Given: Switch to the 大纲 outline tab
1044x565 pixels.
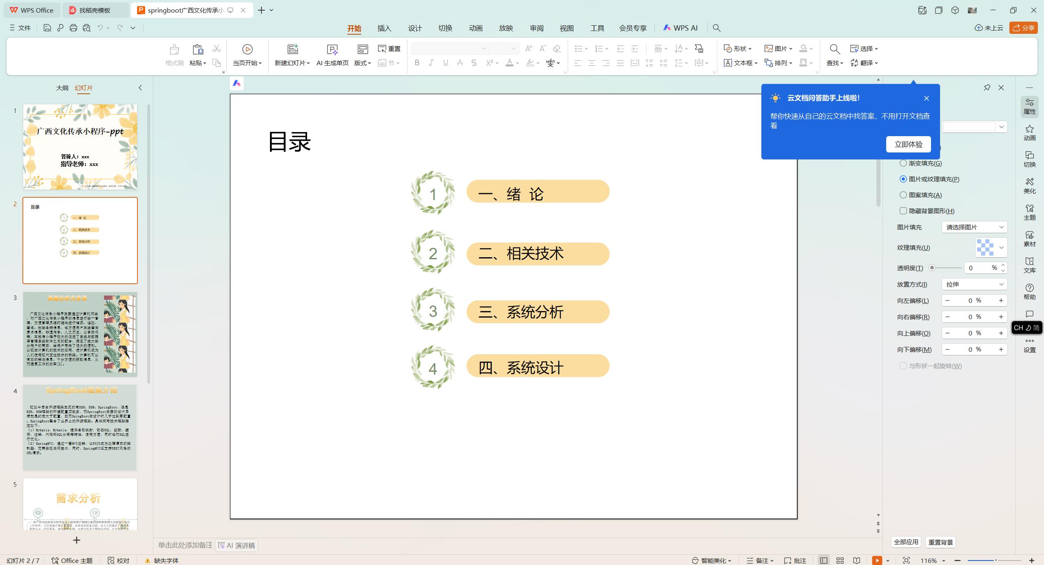Looking at the screenshot, I should (62, 88).
